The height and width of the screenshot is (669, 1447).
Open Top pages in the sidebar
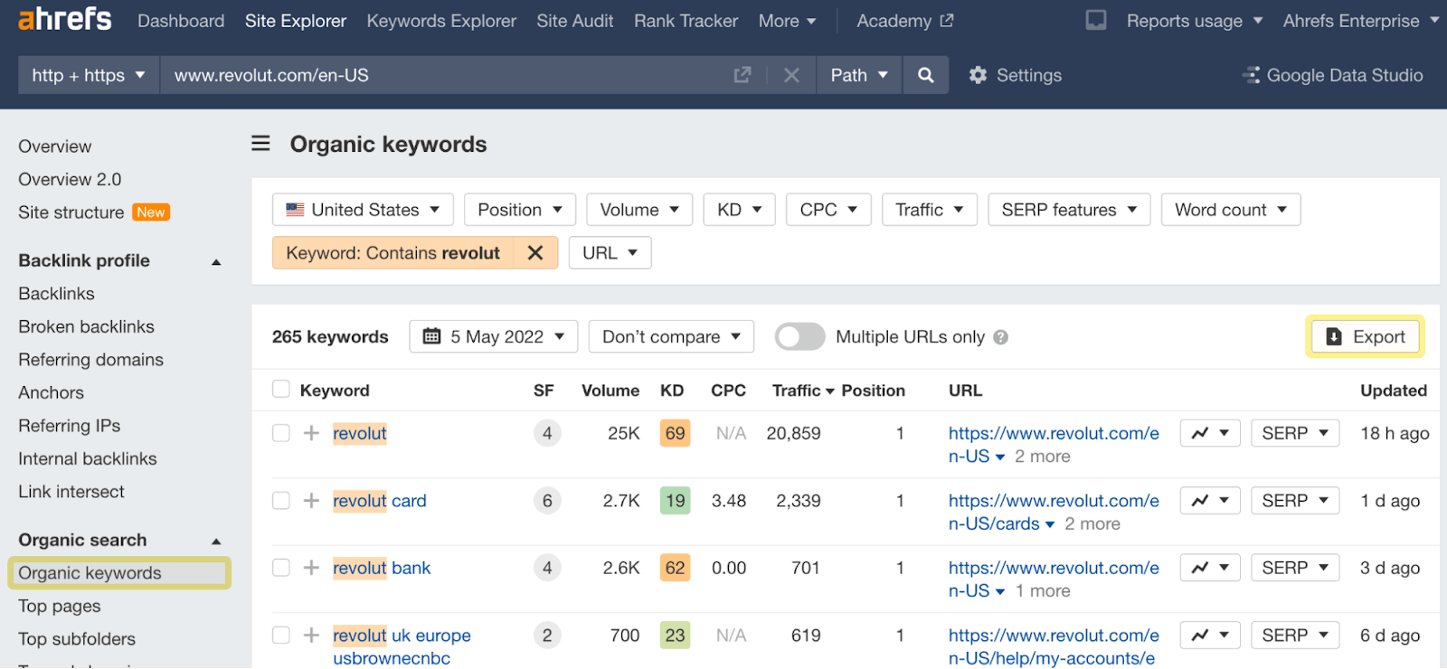point(60,606)
